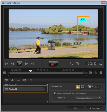107x112 pixels.
Task: Toggle visibility of Tracker 02
Action: coord(6,89)
